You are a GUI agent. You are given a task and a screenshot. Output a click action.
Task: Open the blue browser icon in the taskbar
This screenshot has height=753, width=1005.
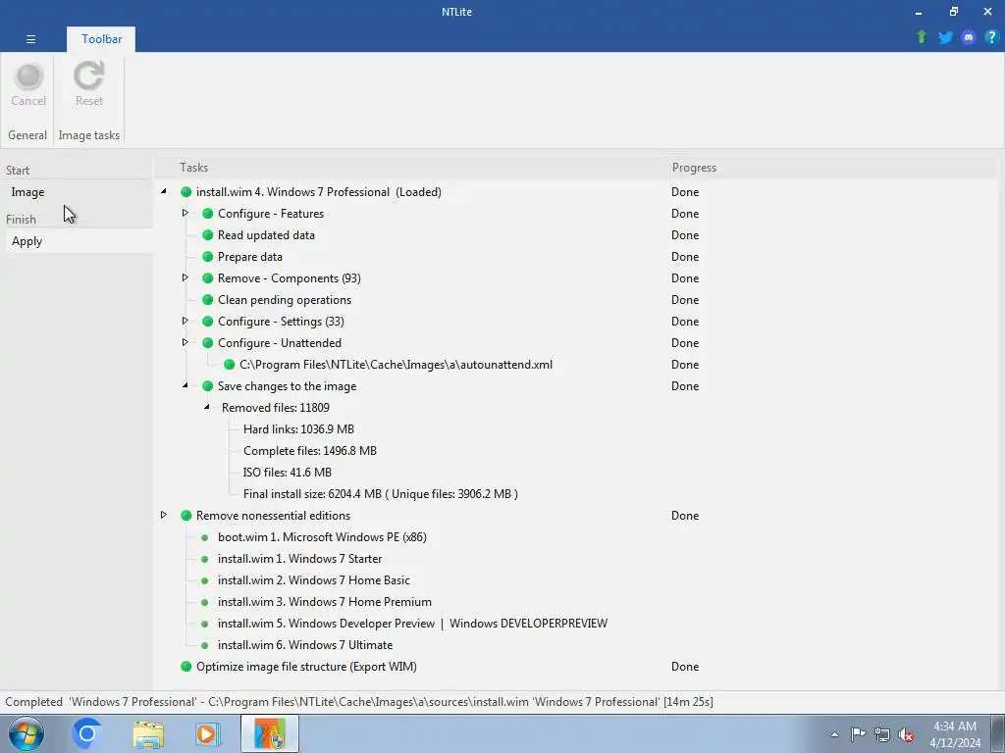click(x=87, y=733)
